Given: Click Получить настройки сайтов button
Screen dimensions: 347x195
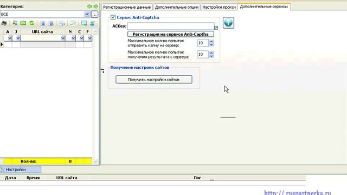Looking at the screenshot, I should pos(154,80).
